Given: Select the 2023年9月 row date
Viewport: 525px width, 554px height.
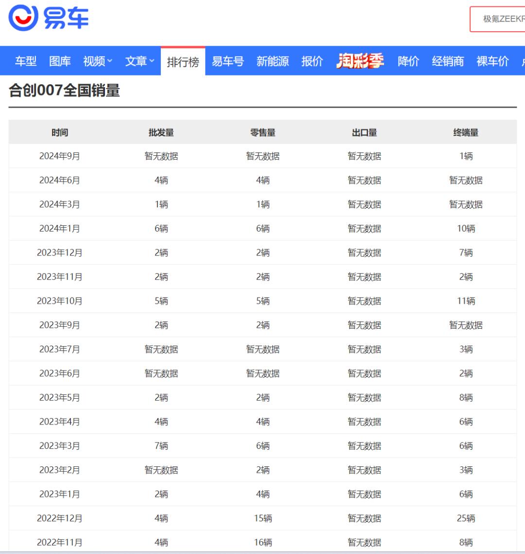Looking at the screenshot, I should [x=60, y=325].
